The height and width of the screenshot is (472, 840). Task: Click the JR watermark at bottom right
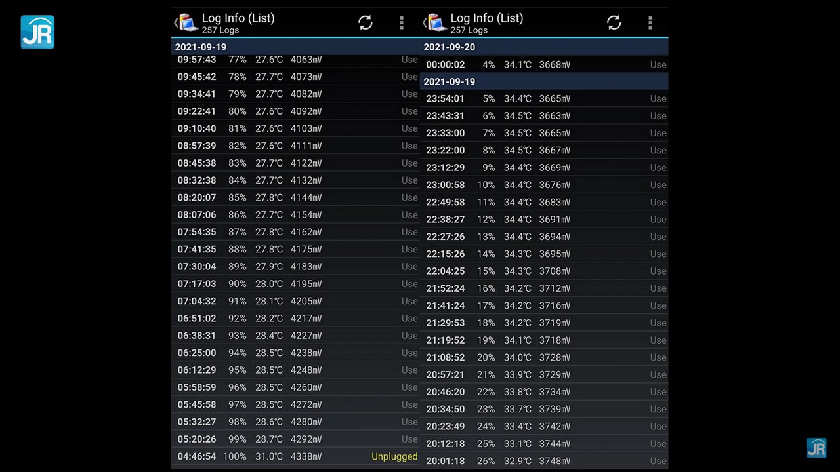click(x=816, y=448)
